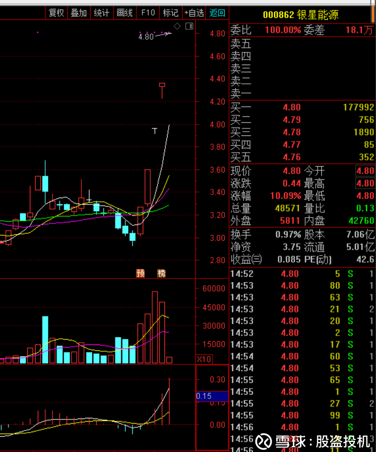Click the 预 forecast badge icon
Screen dimensions: 376x452
coord(140,273)
